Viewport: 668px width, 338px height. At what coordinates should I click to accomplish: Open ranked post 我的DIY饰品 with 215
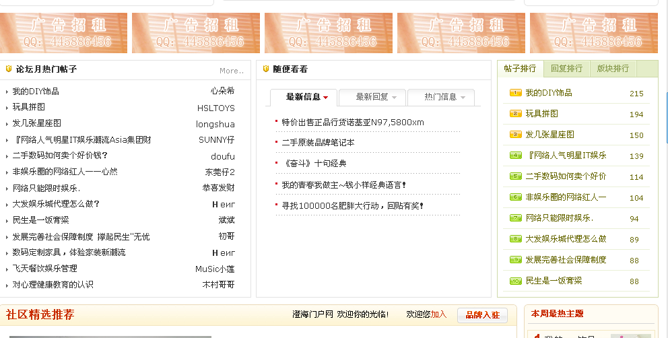[549, 92]
